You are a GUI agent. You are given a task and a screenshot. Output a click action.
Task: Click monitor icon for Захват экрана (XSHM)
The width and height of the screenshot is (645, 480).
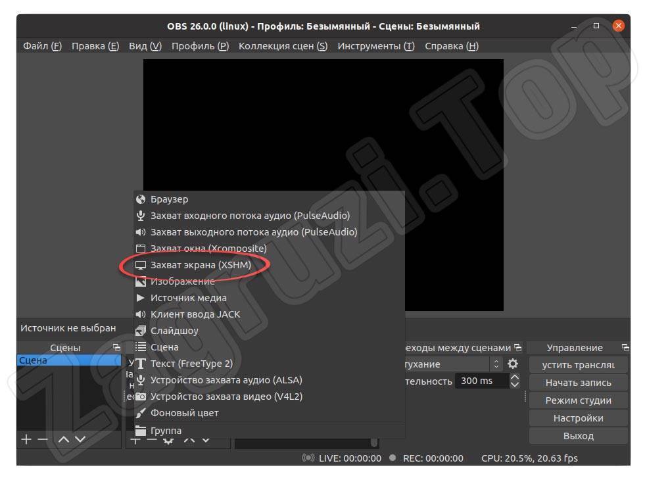click(141, 265)
